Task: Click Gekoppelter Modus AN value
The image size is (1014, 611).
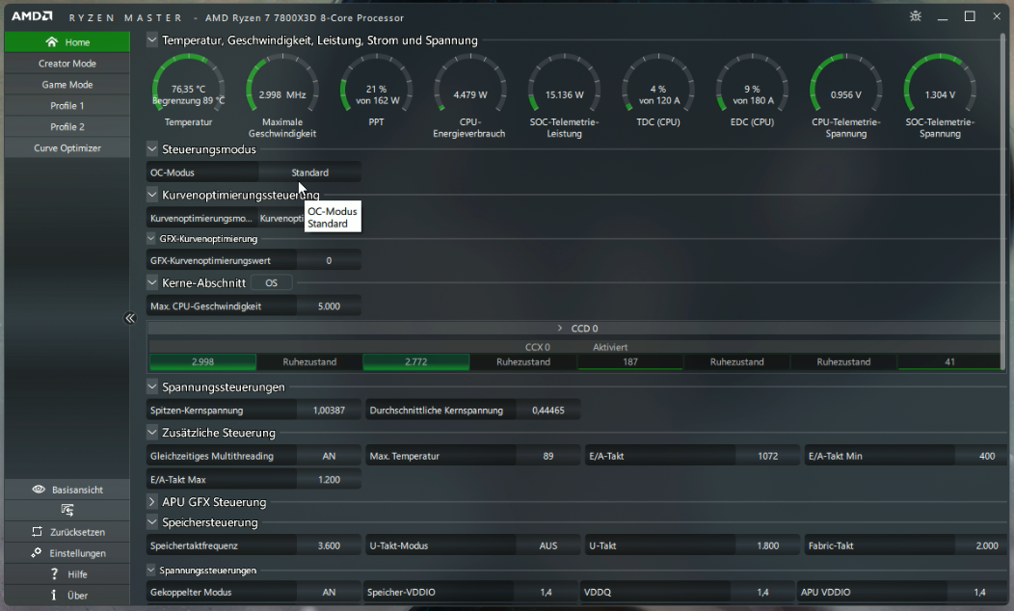Action: tap(329, 593)
